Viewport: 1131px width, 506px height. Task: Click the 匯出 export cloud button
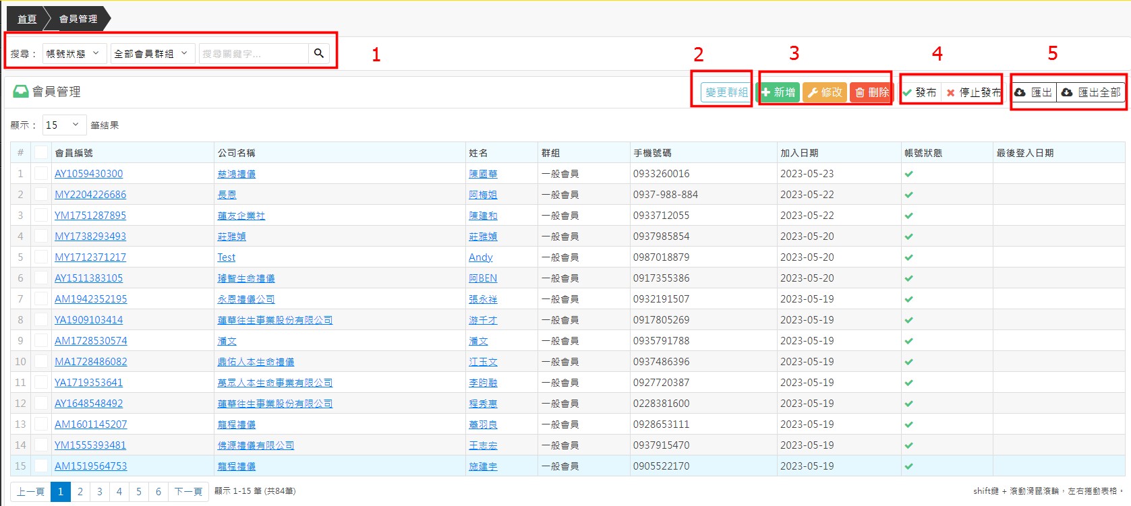point(1033,92)
